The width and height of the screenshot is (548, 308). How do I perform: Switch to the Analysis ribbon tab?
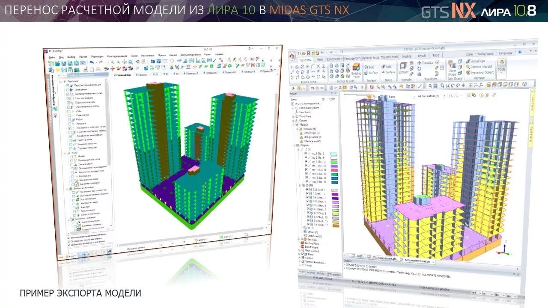pos(407,56)
